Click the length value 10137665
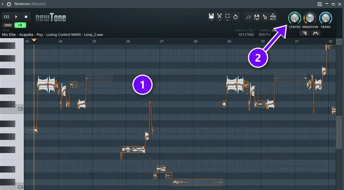The image size is (344, 190). pos(246,35)
